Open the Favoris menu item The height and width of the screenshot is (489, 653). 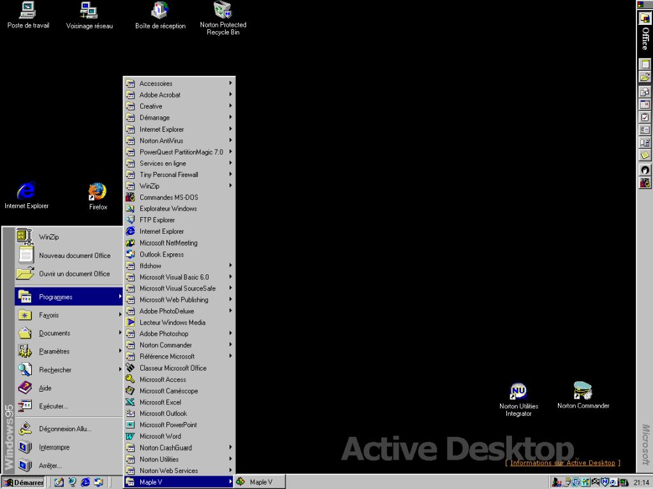(69, 315)
